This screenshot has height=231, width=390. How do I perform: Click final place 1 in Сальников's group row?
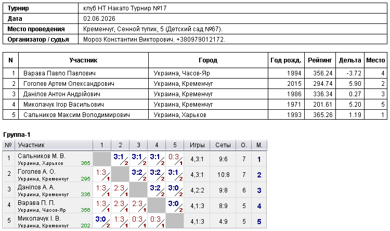coord(259,159)
